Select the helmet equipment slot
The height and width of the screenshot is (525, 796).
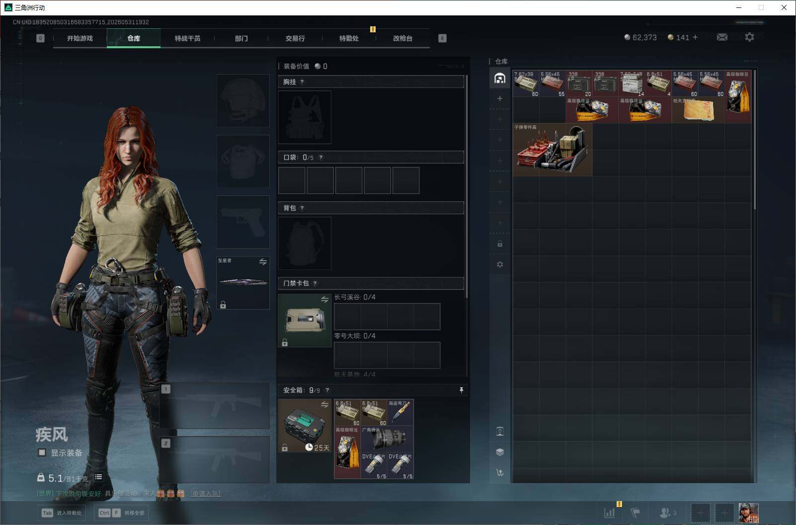pos(243,100)
